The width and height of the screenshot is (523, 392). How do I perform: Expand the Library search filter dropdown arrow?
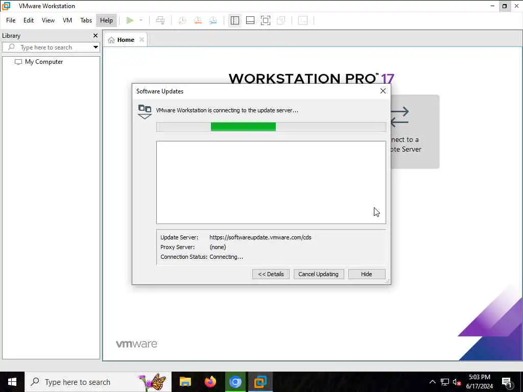click(x=96, y=47)
